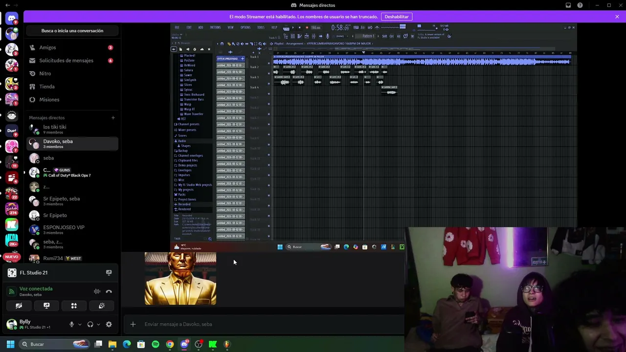Image resolution: width=626 pixels, height=352 pixels.
Task: Open the Windows Start menu
Action: 10,344
